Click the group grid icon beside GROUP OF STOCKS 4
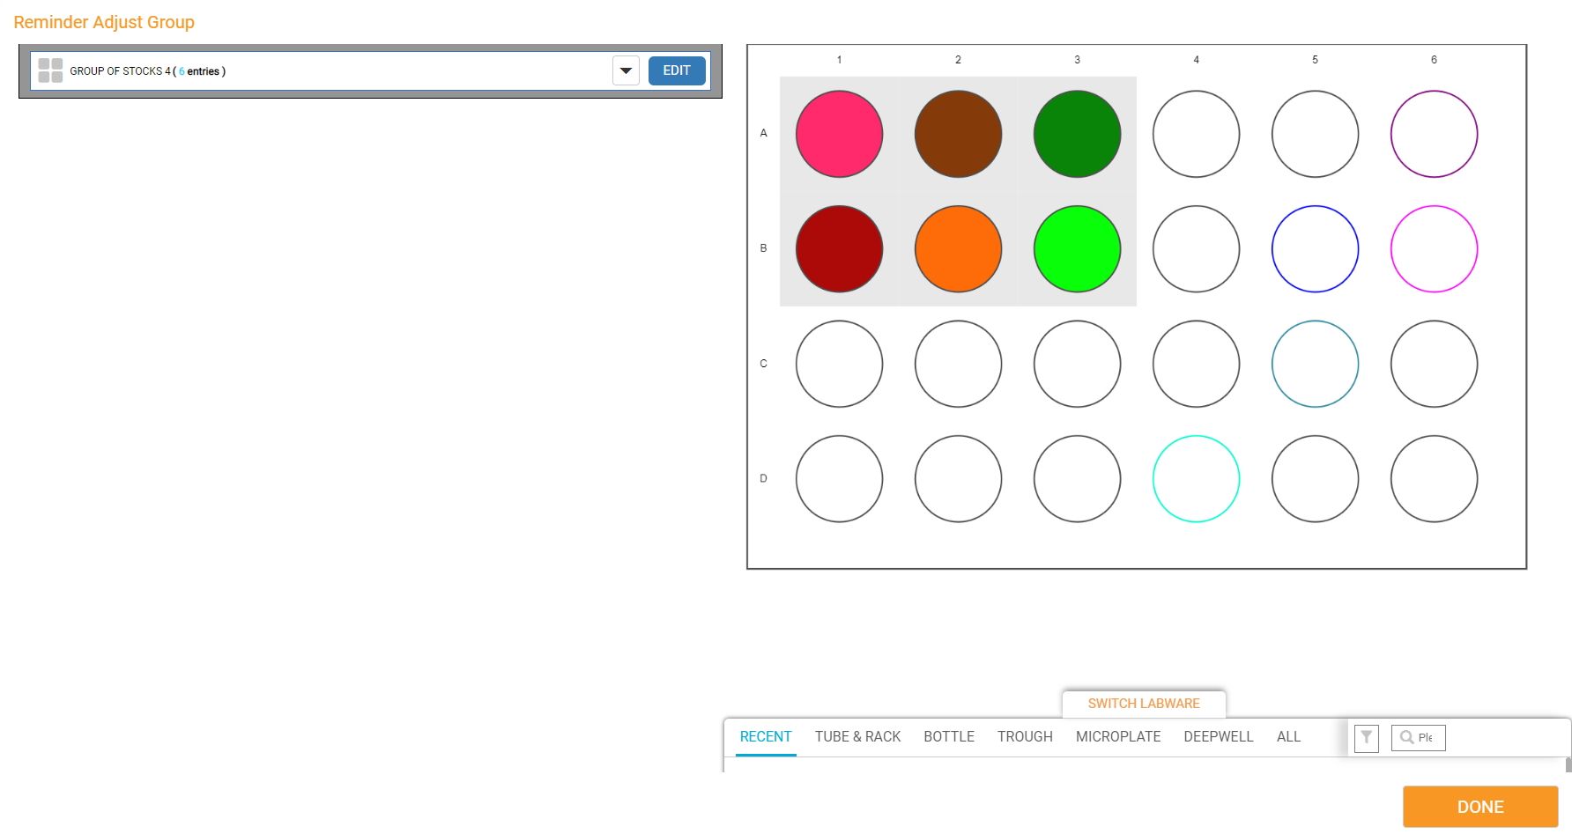Image resolution: width=1572 pixels, height=834 pixels. click(x=50, y=70)
